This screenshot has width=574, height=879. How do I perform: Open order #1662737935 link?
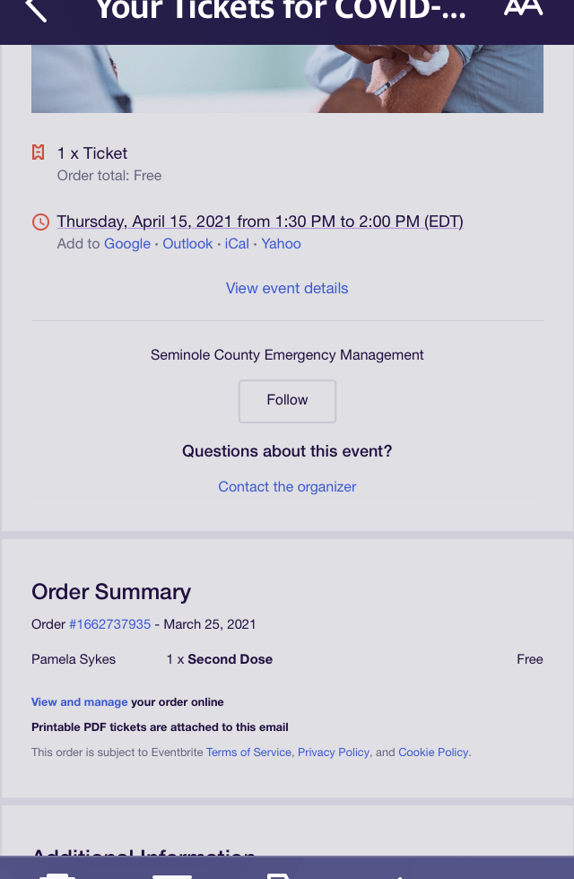[x=109, y=624]
